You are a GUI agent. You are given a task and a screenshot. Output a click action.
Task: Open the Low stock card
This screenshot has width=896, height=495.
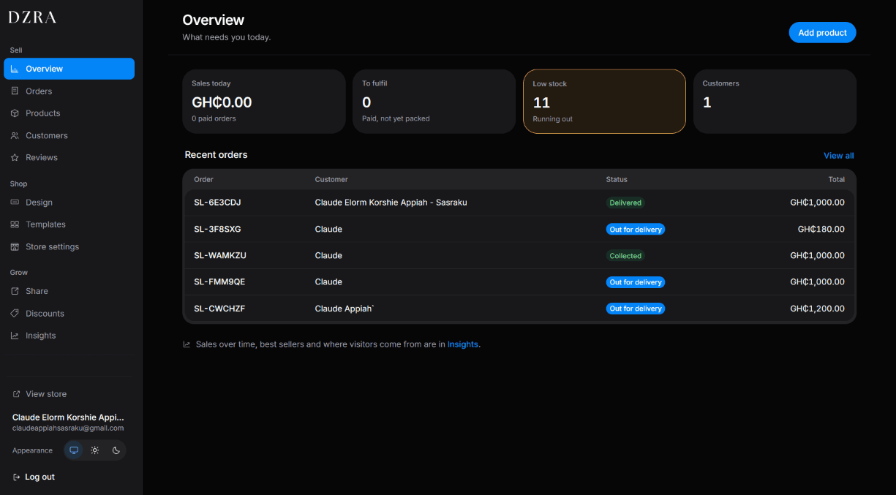604,102
